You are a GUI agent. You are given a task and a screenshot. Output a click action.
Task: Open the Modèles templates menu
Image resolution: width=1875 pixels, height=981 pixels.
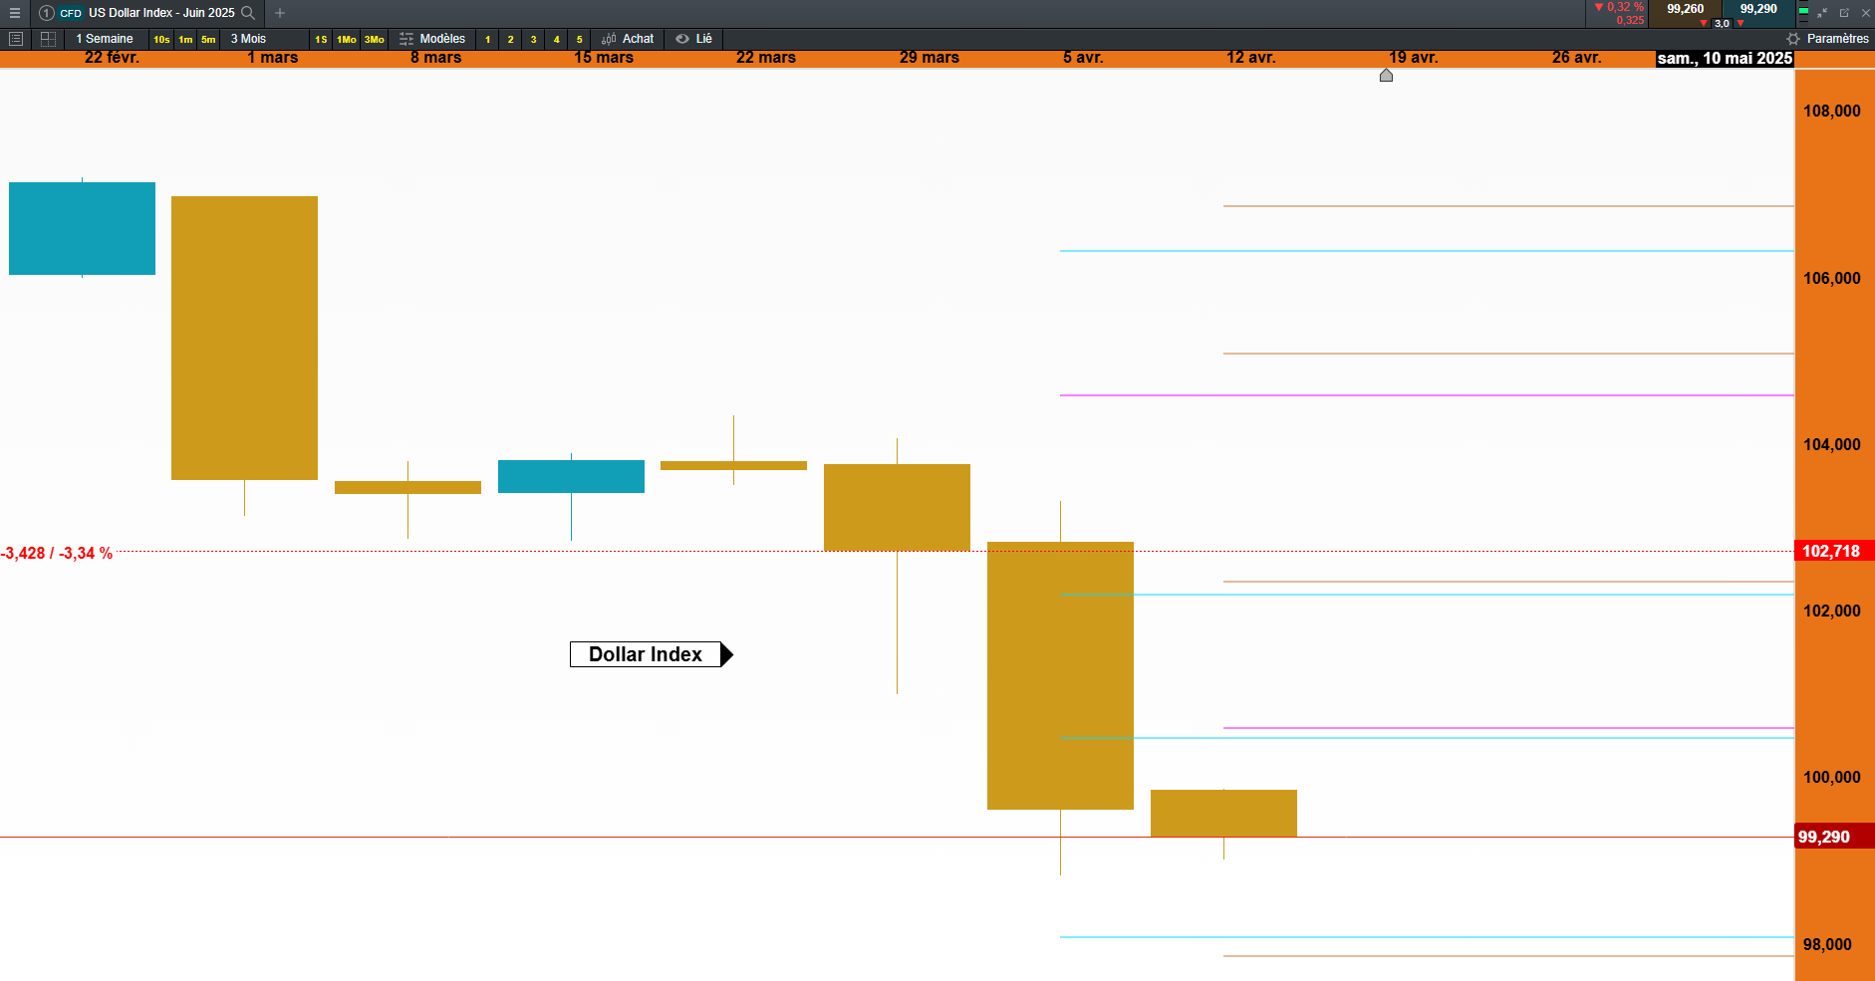click(432, 39)
